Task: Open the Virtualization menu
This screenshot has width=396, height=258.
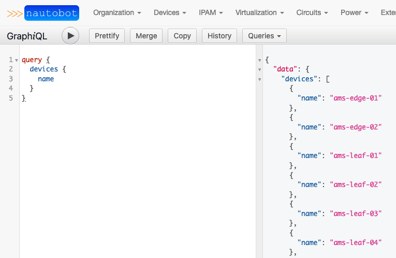Action: 260,12
